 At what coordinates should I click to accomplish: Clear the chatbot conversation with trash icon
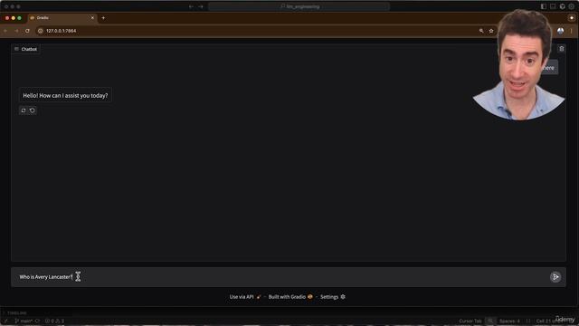pos(561,49)
